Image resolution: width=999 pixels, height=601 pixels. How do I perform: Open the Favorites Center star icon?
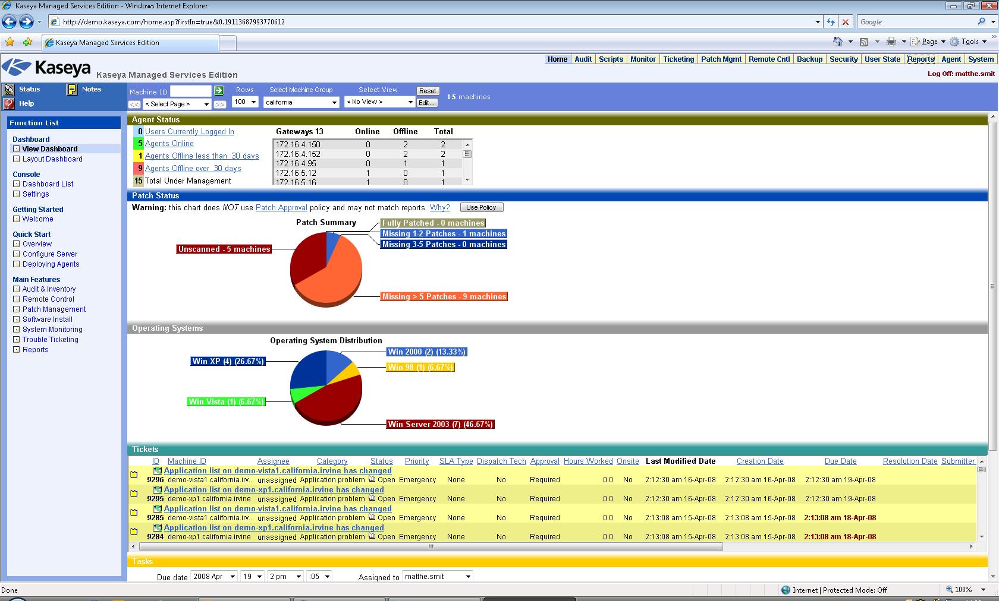coord(10,42)
